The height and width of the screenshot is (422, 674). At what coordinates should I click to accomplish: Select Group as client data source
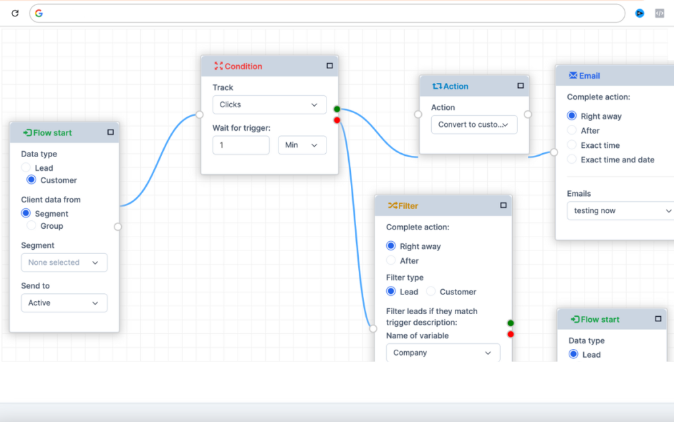pyautogui.click(x=32, y=225)
